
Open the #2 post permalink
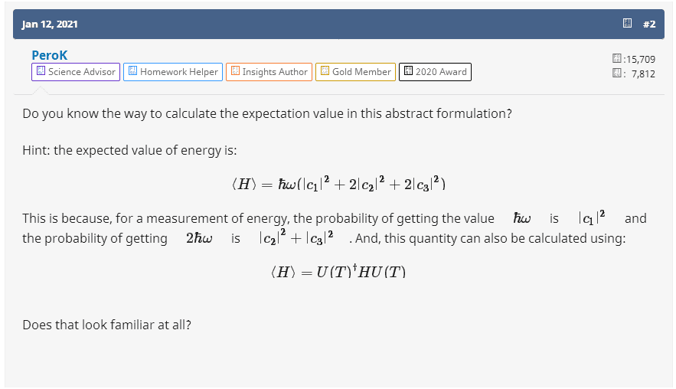coord(649,24)
